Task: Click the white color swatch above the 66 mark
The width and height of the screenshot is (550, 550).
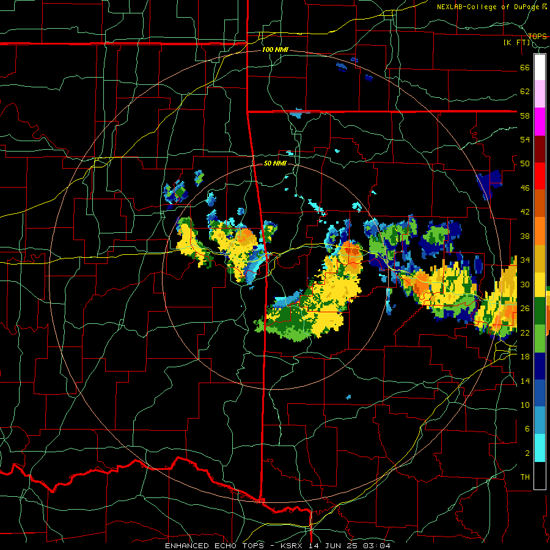Action: (x=540, y=67)
